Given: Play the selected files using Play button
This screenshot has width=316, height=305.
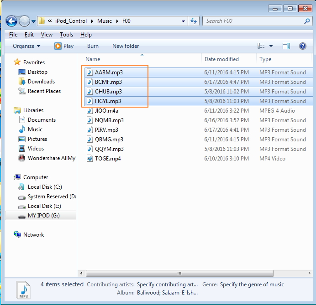Looking at the screenshot, I should [x=64, y=46].
